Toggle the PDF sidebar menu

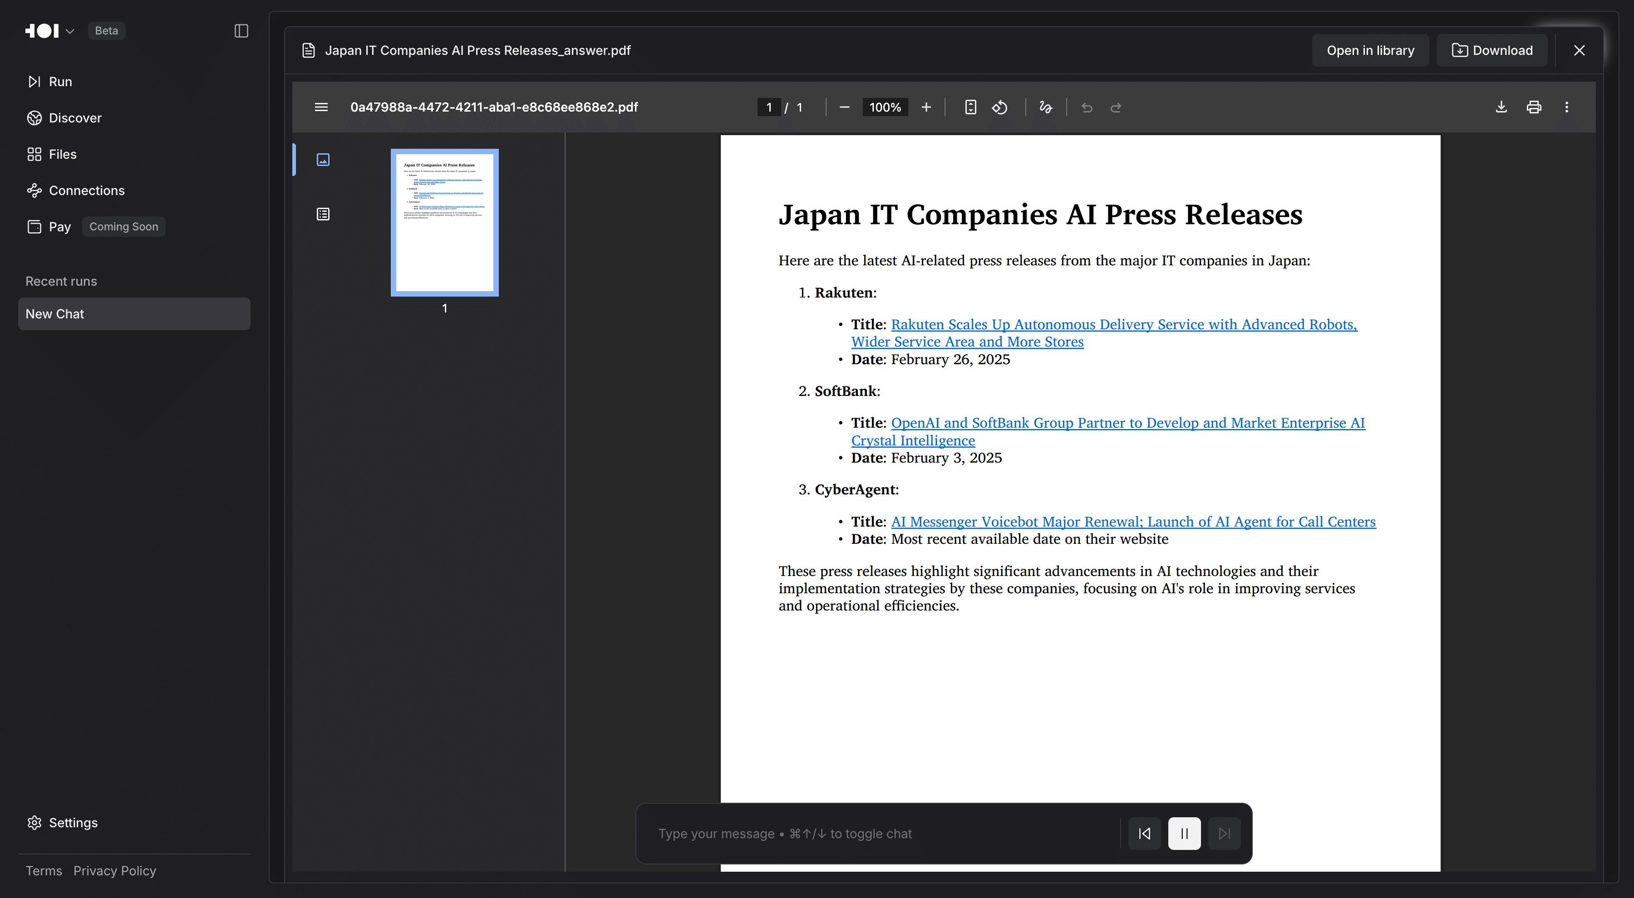click(321, 107)
